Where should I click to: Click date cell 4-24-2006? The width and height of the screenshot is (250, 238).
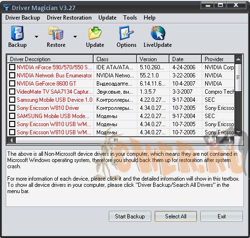click(184, 67)
